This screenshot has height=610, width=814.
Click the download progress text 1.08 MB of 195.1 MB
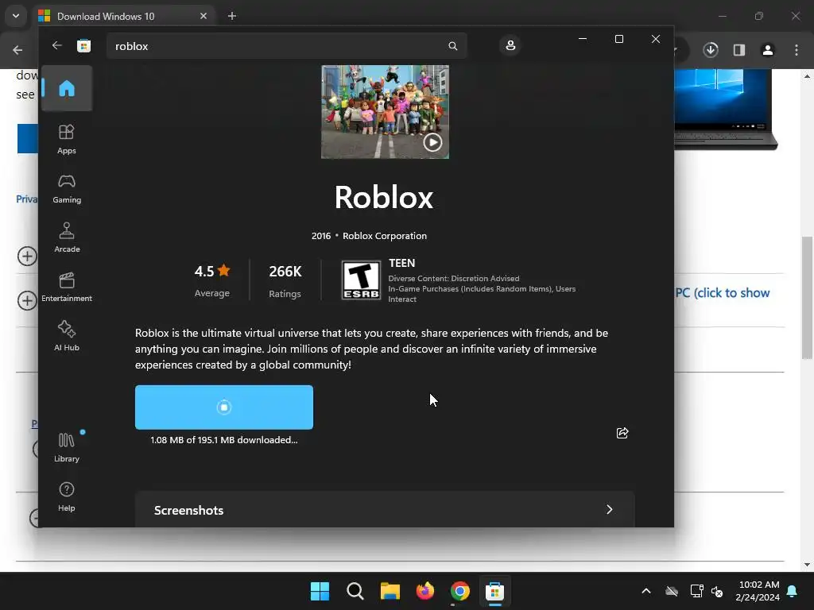click(223, 440)
